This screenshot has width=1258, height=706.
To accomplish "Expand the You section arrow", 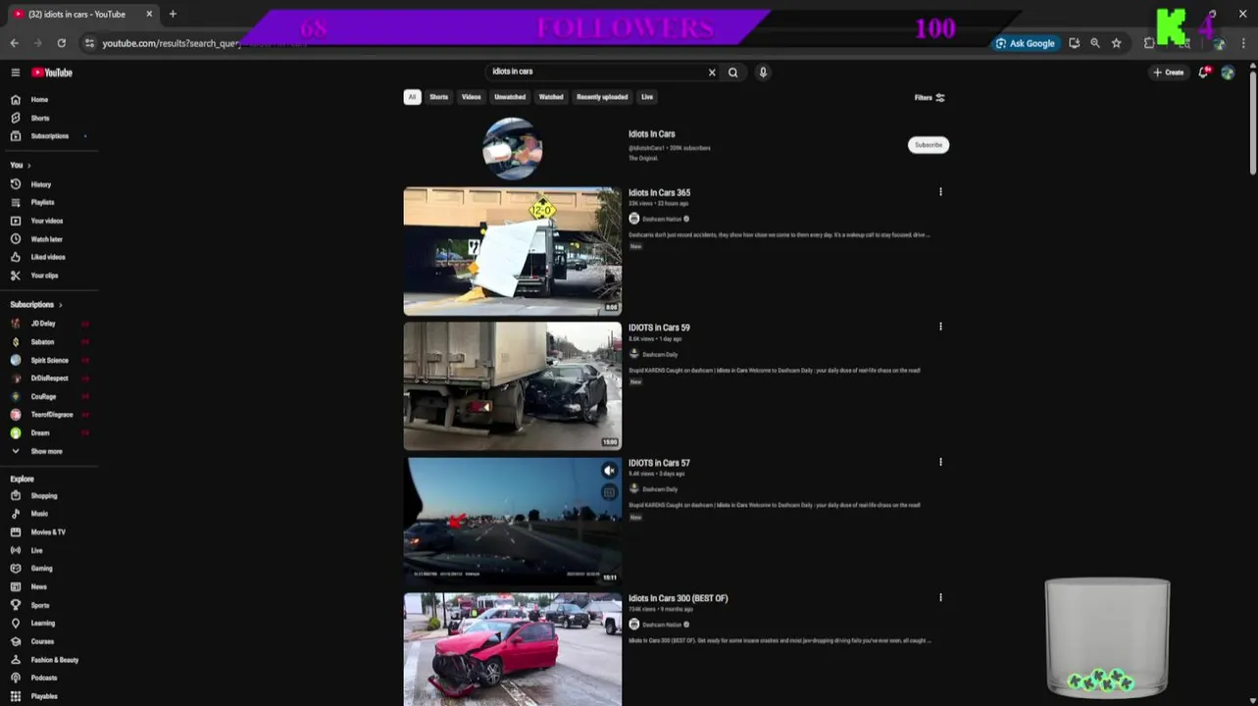I will point(28,166).
